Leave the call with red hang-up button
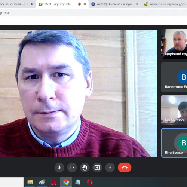187x187 pixels. 125,168
